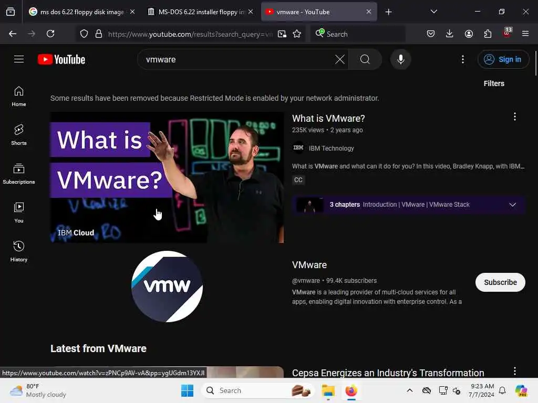538x403 pixels.
Task: Click the What is VMware? video thumbnail
Action: coord(167,177)
